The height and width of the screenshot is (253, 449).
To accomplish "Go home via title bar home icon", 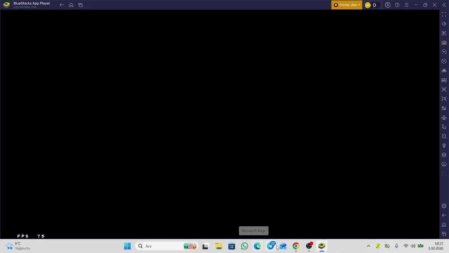I will pos(71,5).
